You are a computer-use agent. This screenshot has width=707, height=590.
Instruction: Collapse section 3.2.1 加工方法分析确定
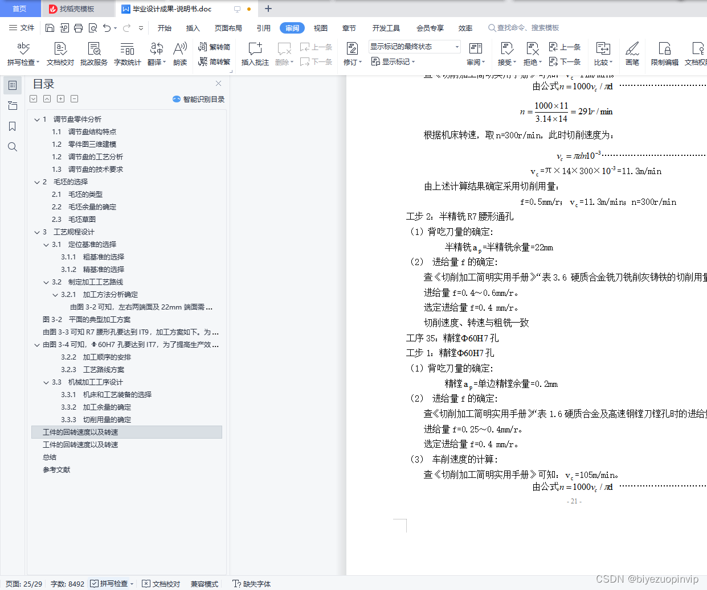55,295
